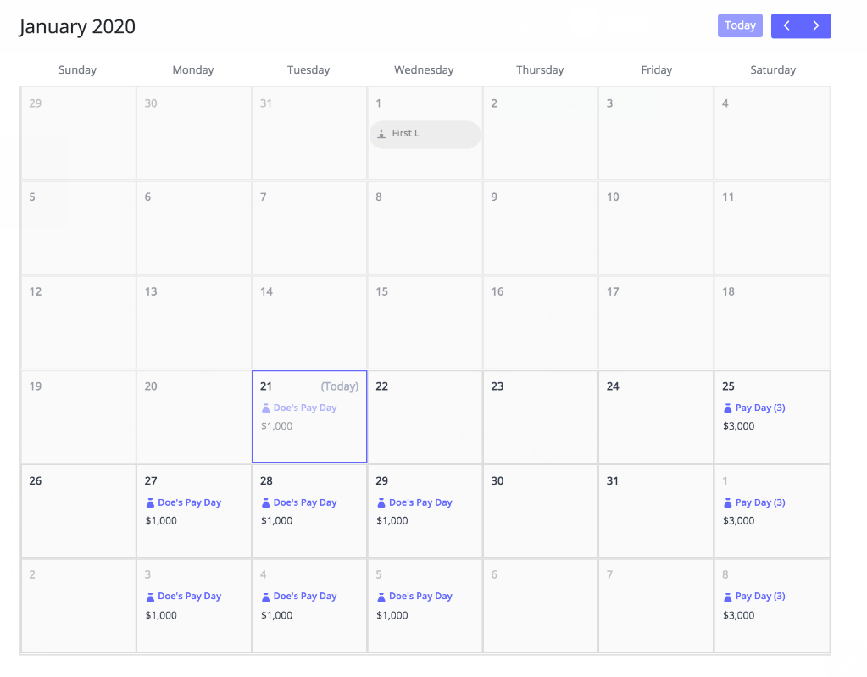Open Doe's Pay Day on February 4

click(x=304, y=597)
